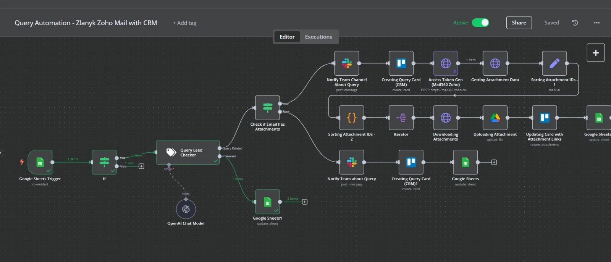611x262 pixels.
Task: Open the three-dot workflow options menu
Action: 596,23
